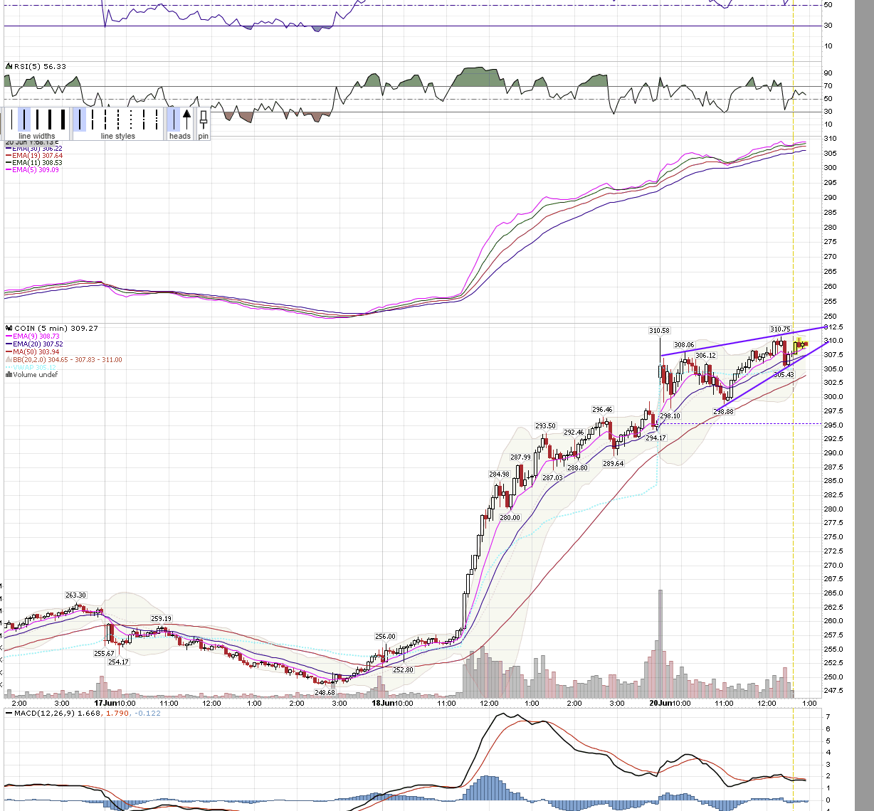Click the EMA(5) magenta color legend
Viewport: 874px width, 811px height.
point(31,170)
